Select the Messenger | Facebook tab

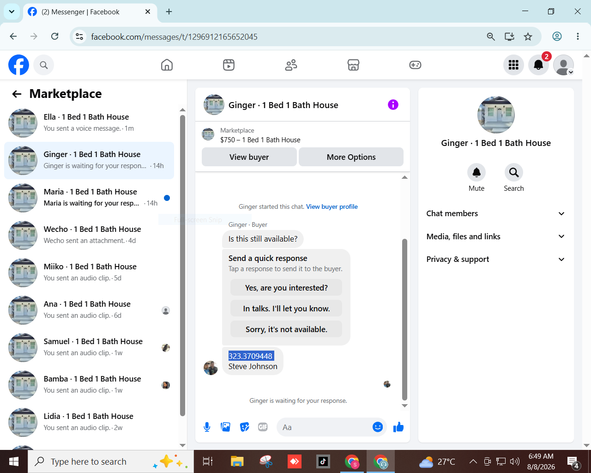[x=90, y=12]
